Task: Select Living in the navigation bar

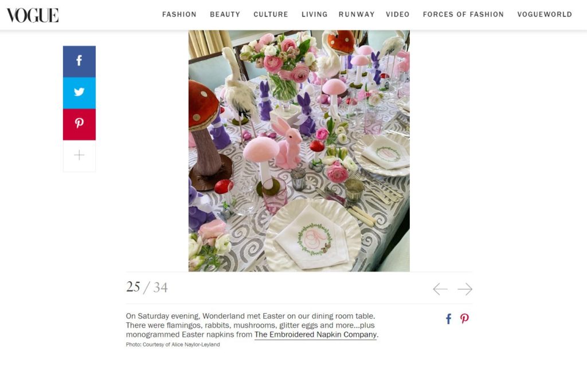Action: coord(315,14)
